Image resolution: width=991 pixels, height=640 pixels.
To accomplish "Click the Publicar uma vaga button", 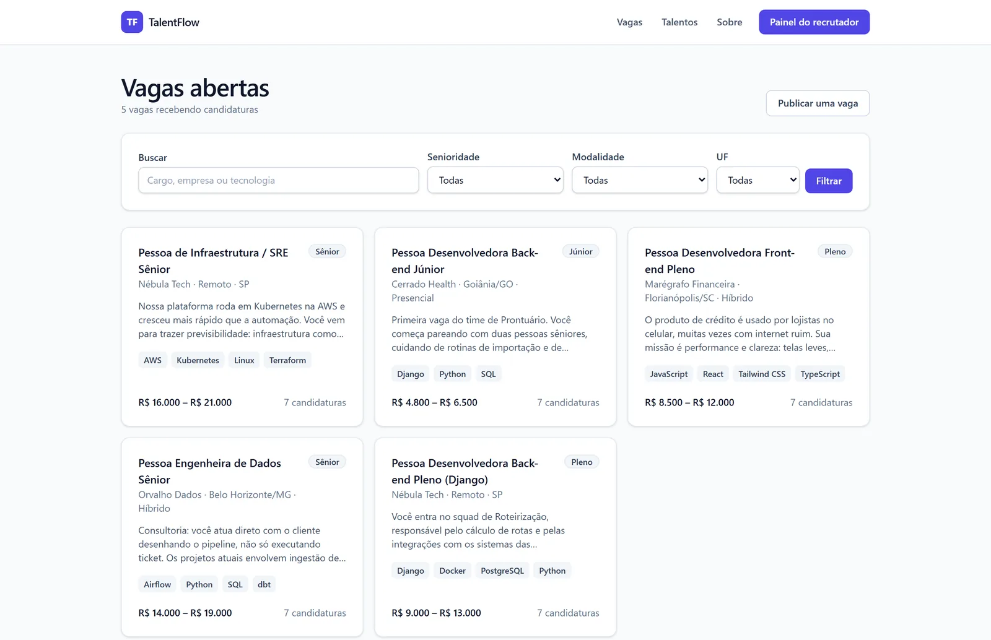I will 818,103.
